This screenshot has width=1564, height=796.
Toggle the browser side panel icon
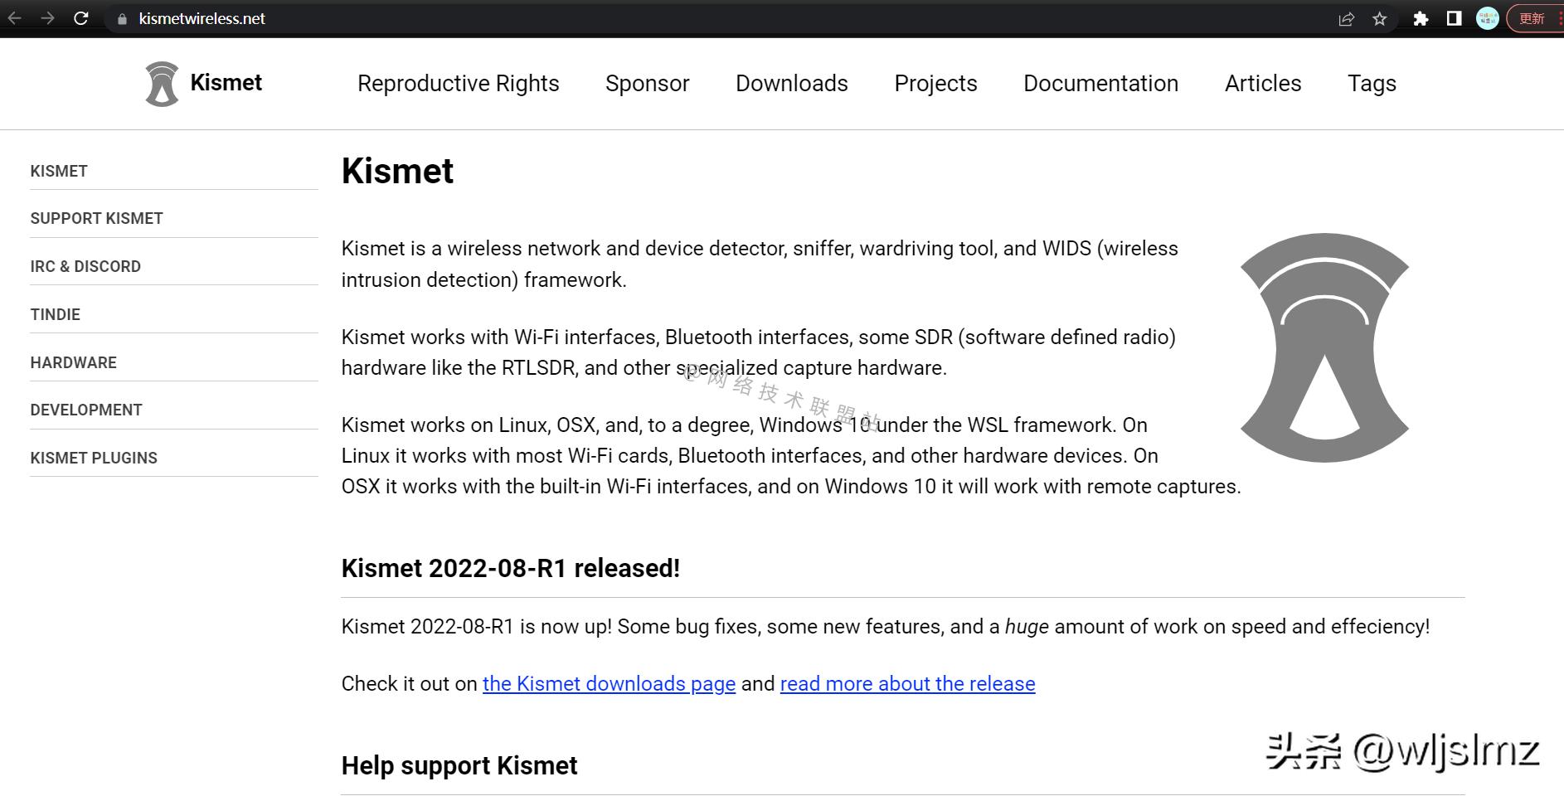click(x=1454, y=18)
